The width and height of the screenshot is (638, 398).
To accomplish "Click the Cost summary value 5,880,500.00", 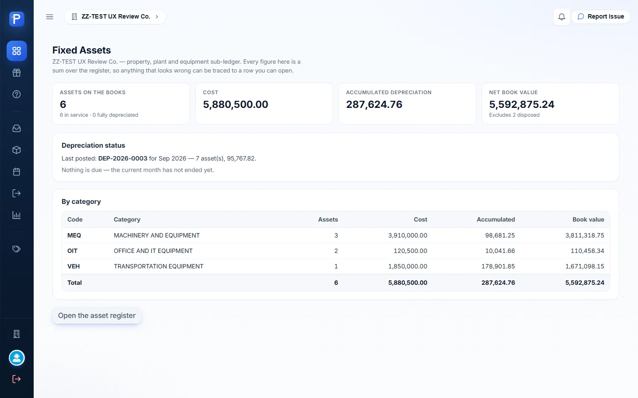I will click(236, 104).
